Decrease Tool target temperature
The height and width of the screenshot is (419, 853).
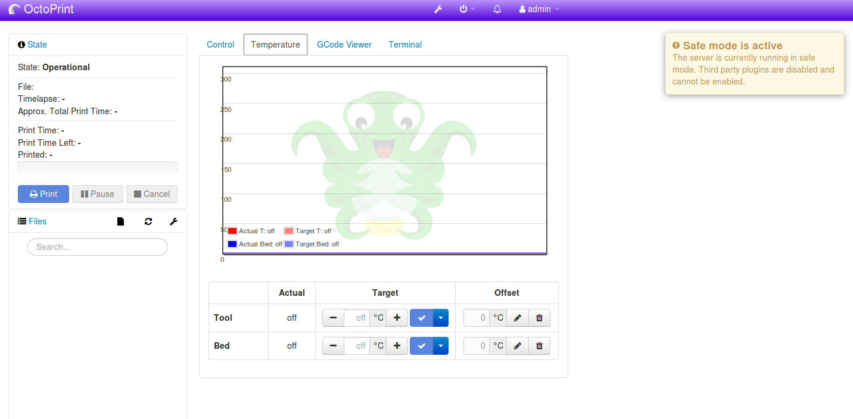point(333,318)
